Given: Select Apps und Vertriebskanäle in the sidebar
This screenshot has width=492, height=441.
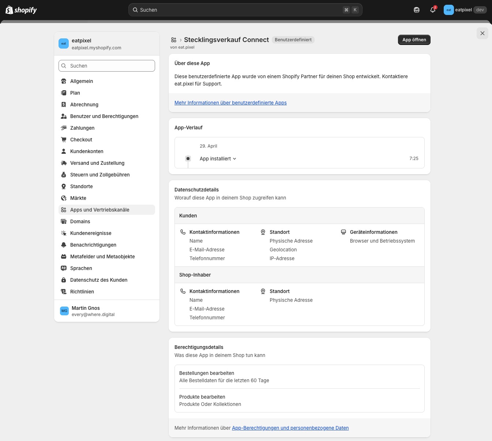Looking at the screenshot, I should [x=99, y=210].
